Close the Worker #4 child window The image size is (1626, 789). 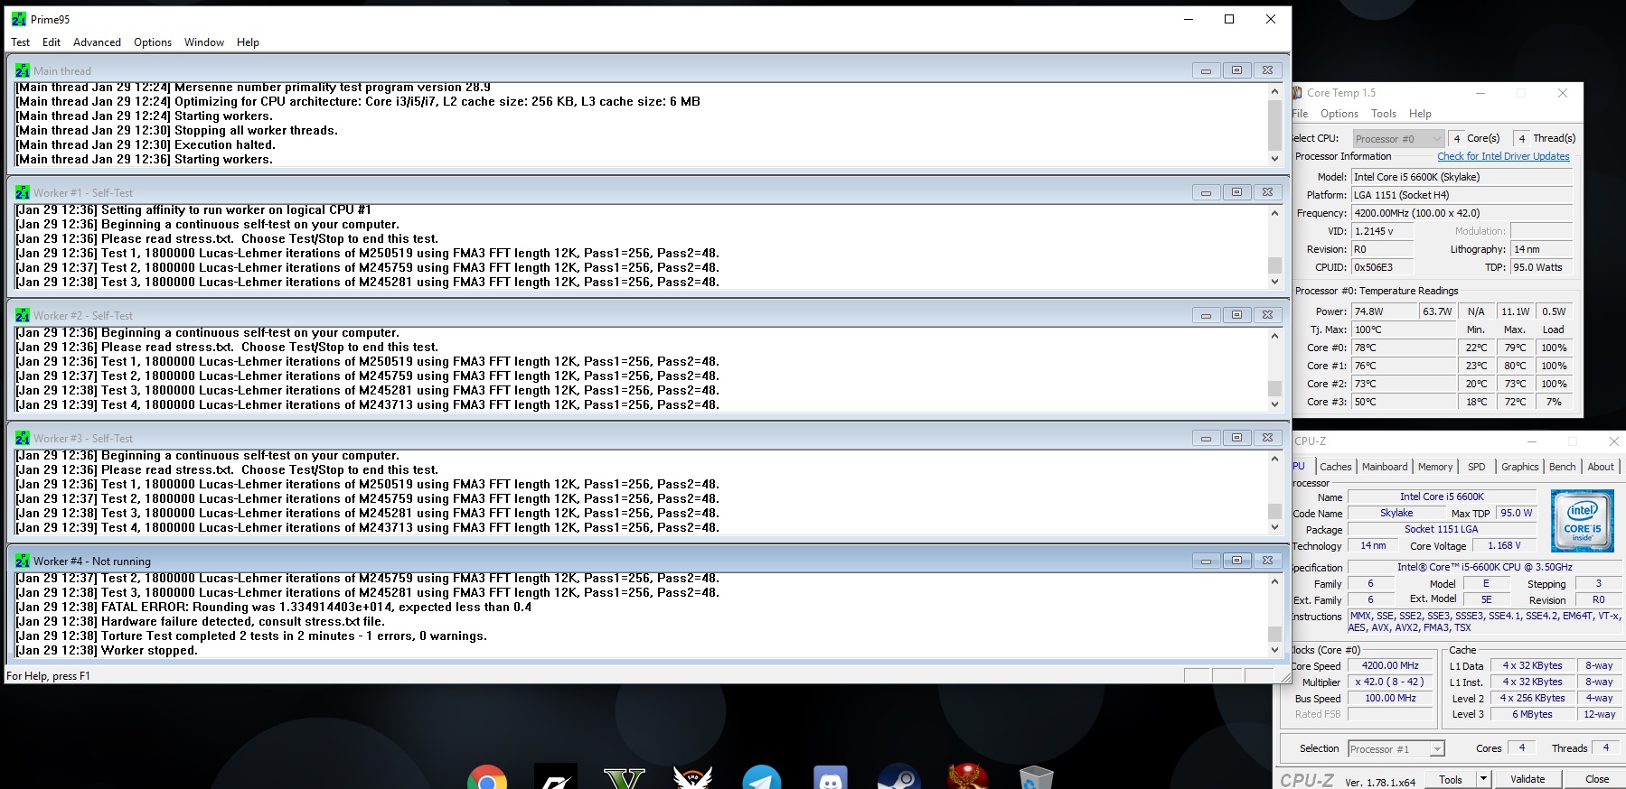click(1267, 561)
